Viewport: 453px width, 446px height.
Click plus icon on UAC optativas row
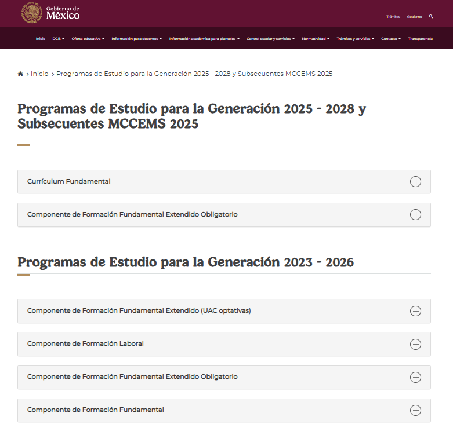[415, 311]
